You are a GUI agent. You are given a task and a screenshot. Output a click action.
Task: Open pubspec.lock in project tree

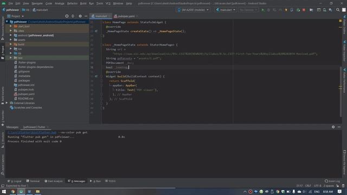pos(26,89)
